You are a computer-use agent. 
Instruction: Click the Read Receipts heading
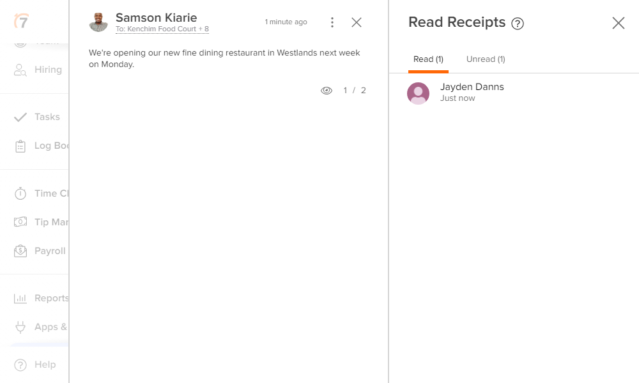[457, 22]
